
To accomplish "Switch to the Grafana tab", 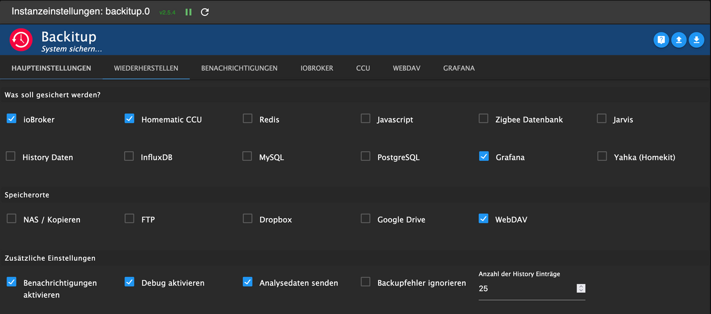I will [459, 68].
